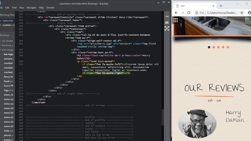Select the phone file in tree
The width and height of the screenshot is (251, 141).
(8, 135)
